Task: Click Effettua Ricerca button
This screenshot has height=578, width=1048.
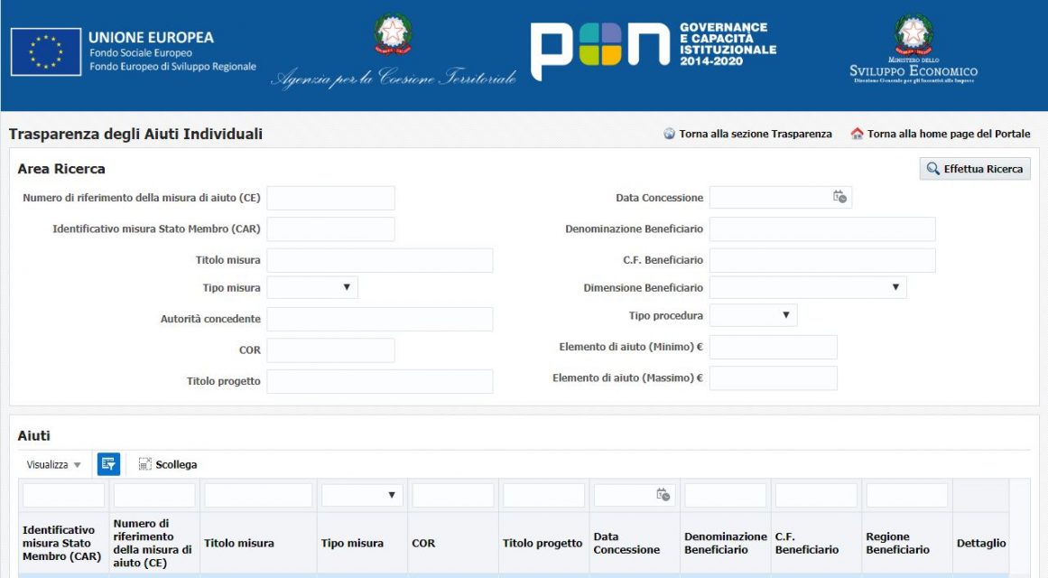Action: coord(975,169)
